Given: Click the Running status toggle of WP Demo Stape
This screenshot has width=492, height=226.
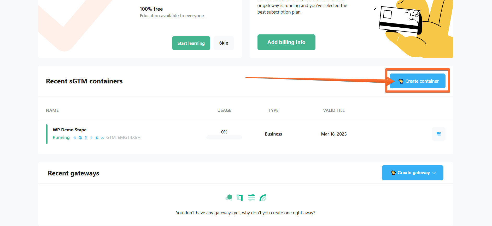Looking at the screenshot, I should click(61, 137).
